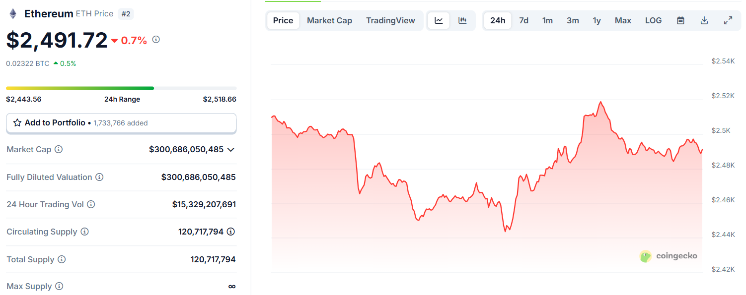Viewport: 746px width, 295px height.
Task: Select the 7d time range
Action: click(x=523, y=20)
